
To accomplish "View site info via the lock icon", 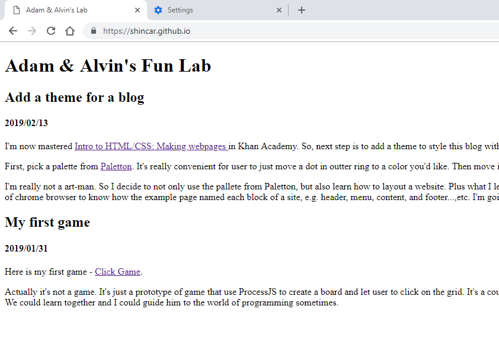I will tap(94, 31).
